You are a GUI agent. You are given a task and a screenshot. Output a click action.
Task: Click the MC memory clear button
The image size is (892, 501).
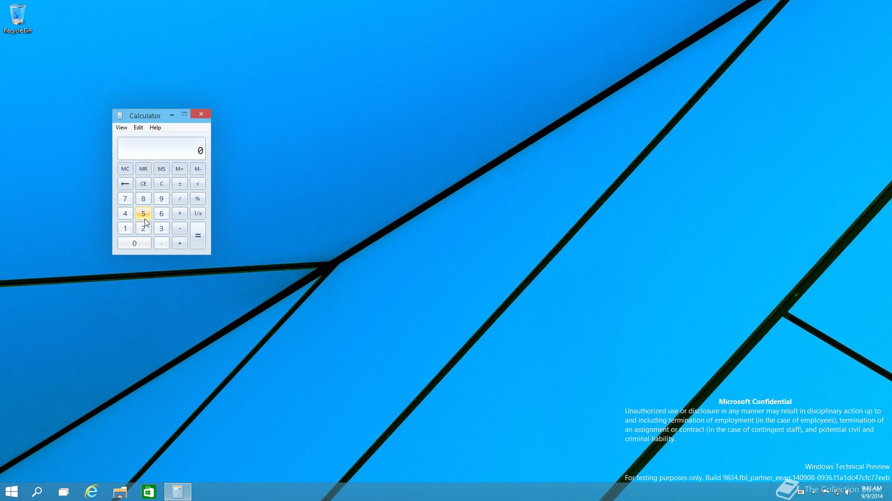[125, 169]
